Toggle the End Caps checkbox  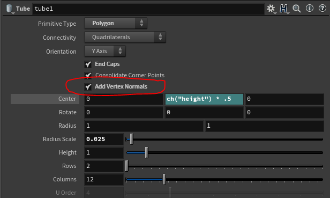[x=88, y=64]
